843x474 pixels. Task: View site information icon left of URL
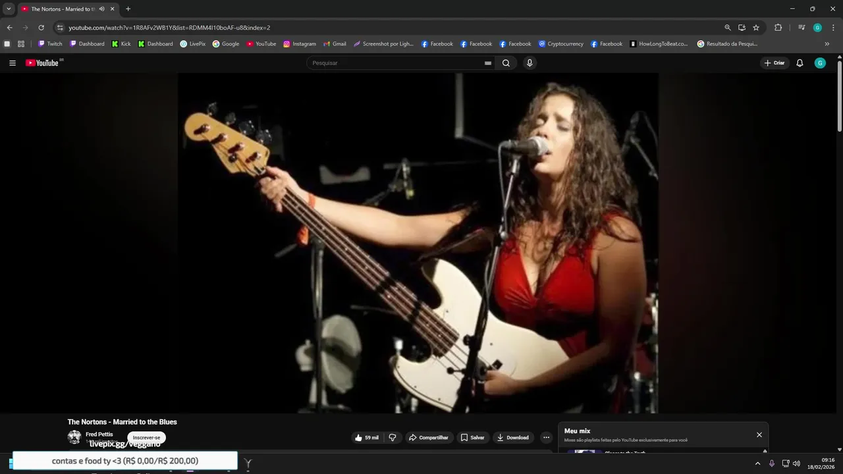60,28
